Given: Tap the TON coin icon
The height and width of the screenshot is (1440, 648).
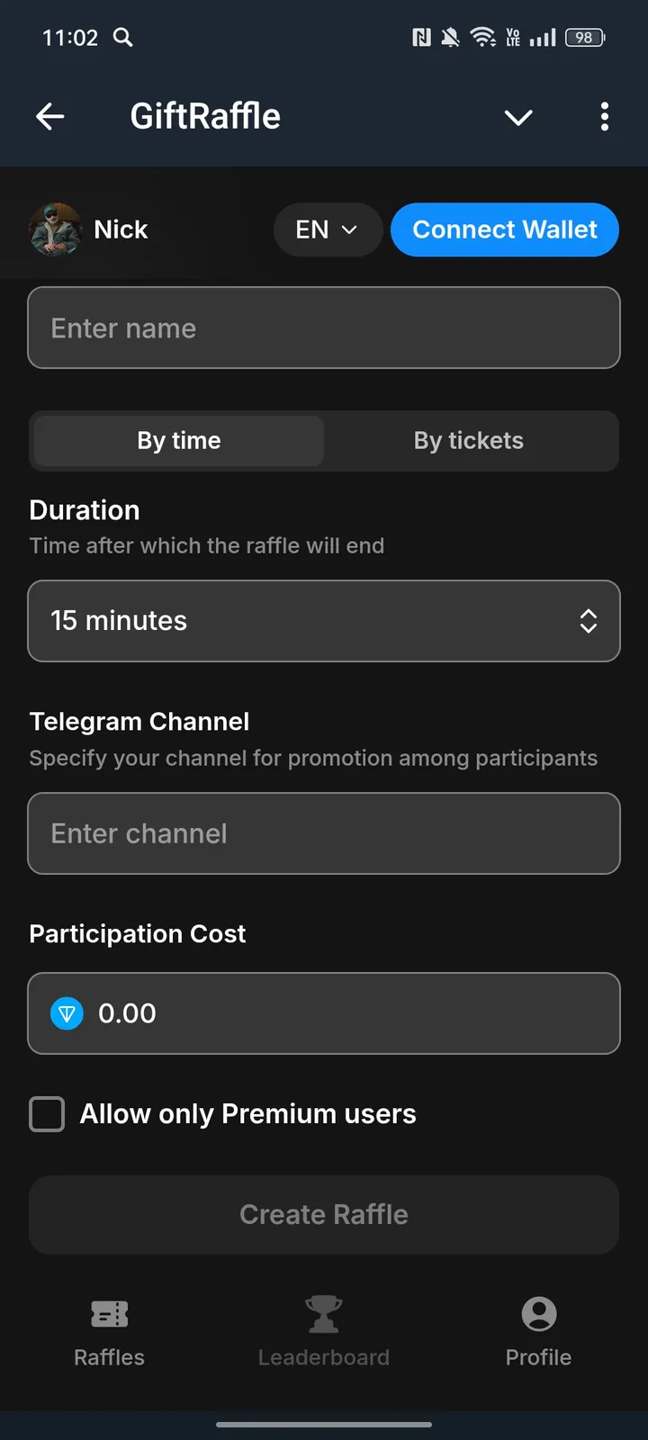Looking at the screenshot, I should click(67, 1013).
